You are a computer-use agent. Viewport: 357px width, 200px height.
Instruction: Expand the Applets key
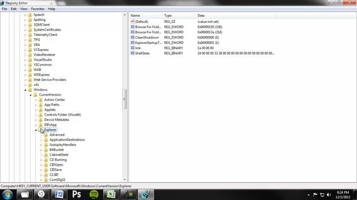(x=36, y=110)
